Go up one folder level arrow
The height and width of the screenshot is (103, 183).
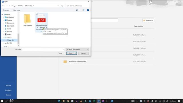[x=12, y=6]
